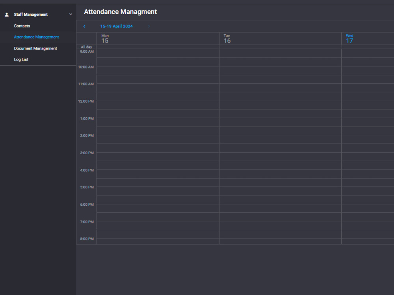The height and width of the screenshot is (295, 394).
Task: Open Document Management
Action: point(35,48)
